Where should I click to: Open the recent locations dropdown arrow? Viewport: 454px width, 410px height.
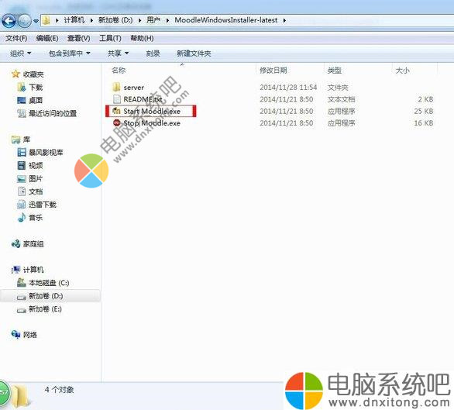[x=36, y=21]
